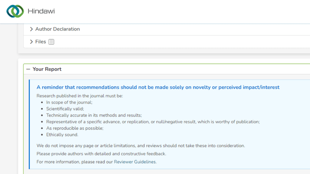This screenshot has width=310, height=174.
Task: Click the Files section label
Action: [41, 42]
